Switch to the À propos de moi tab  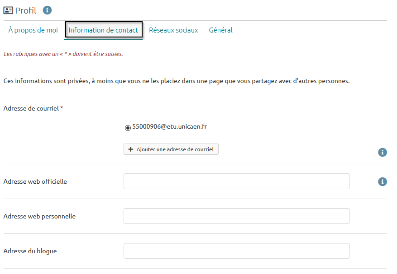33,30
